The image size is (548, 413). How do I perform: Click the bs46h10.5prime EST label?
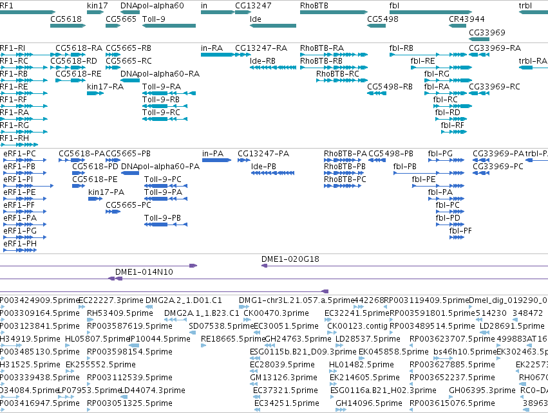click(x=465, y=352)
